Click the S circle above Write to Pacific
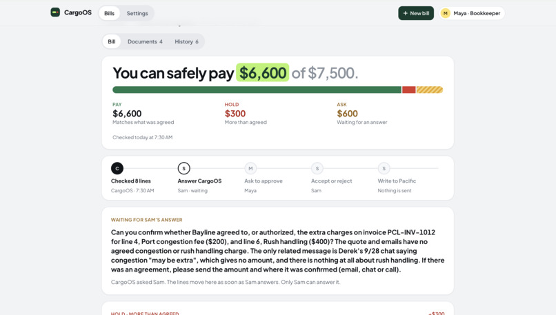The width and height of the screenshot is (556, 315). click(384, 168)
